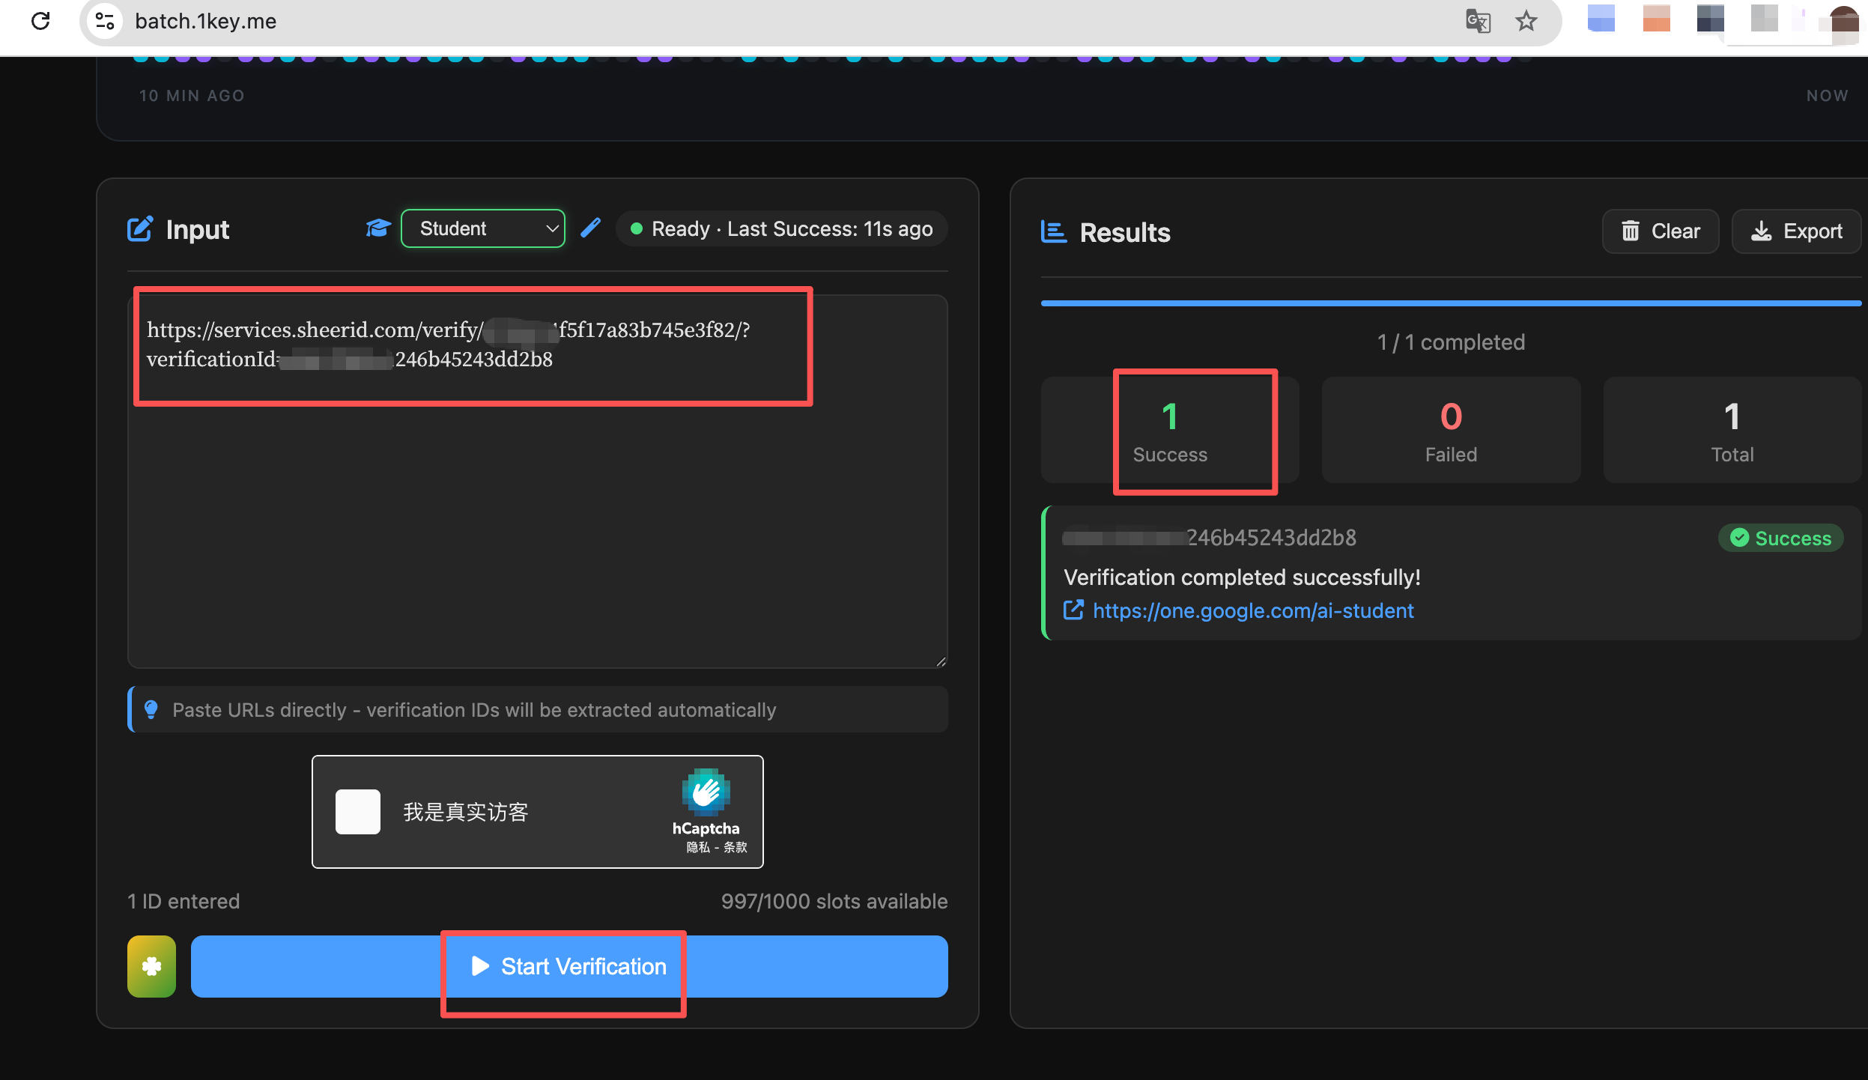The image size is (1868, 1080).
Task: Click the orange browser extension icon
Action: (x=1657, y=18)
